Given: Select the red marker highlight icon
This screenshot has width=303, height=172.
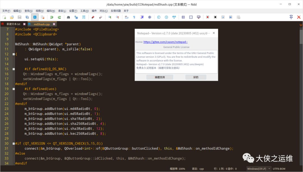Looking at the screenshot, I should coord(93,17).
